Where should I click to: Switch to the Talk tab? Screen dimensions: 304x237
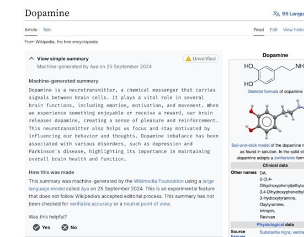pos(47,30)
